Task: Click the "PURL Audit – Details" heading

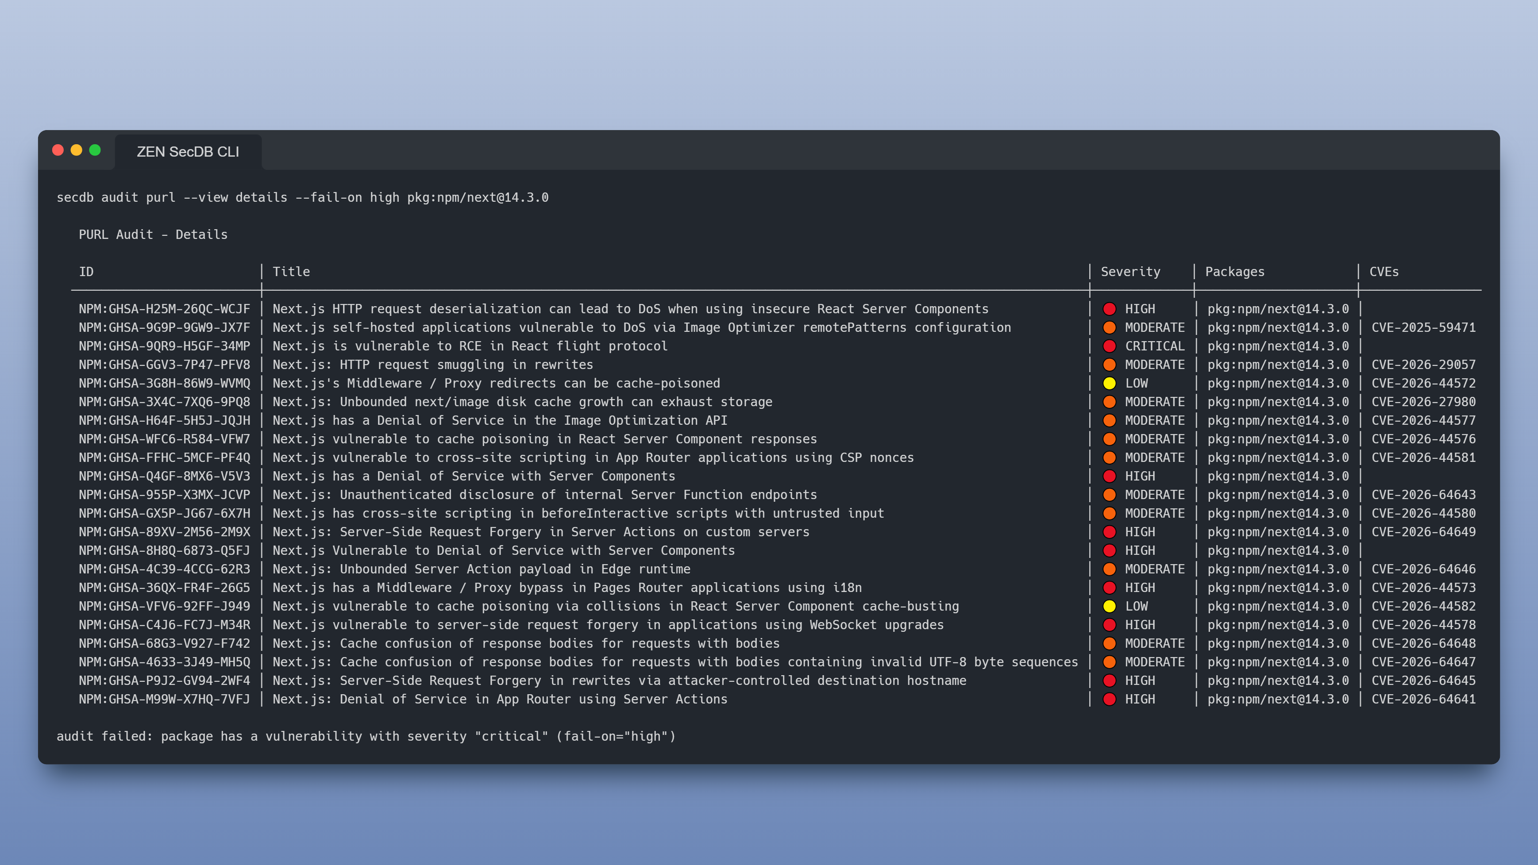Action: (x=153, y=235)
